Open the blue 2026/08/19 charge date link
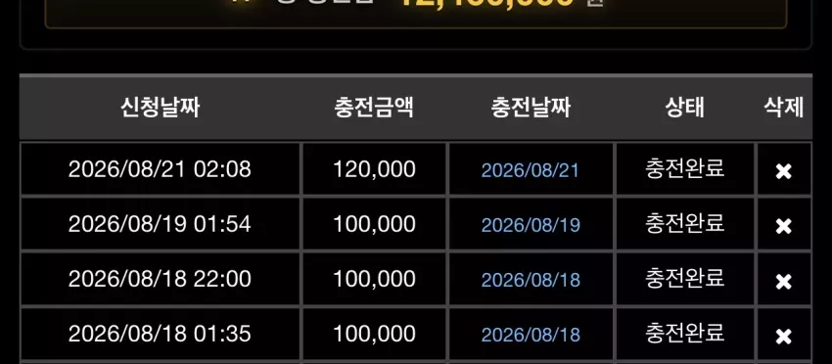This screenshot has width=832, height=364. (531, 225)
